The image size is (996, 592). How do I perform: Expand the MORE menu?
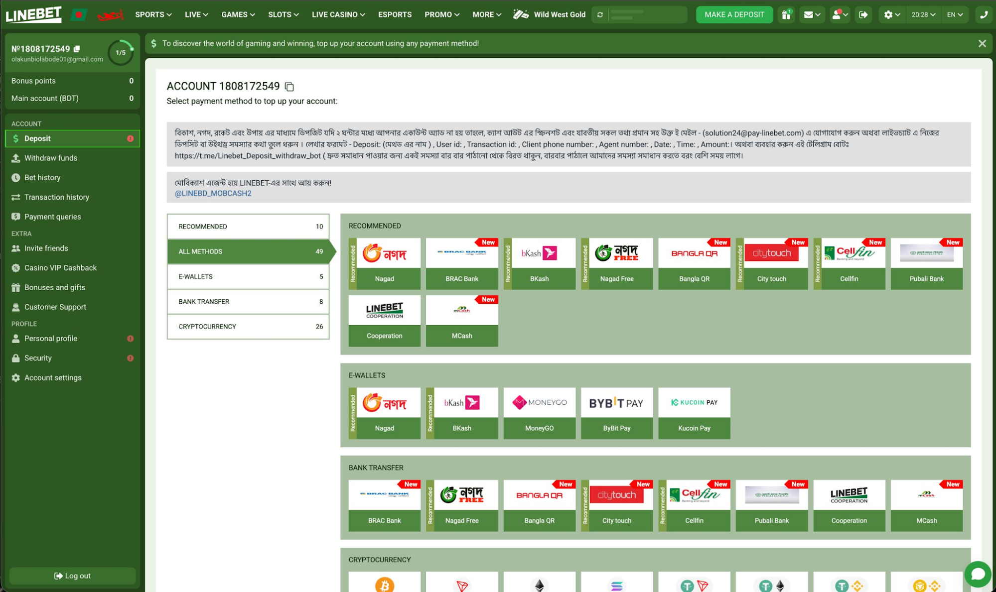coord(487,15)
